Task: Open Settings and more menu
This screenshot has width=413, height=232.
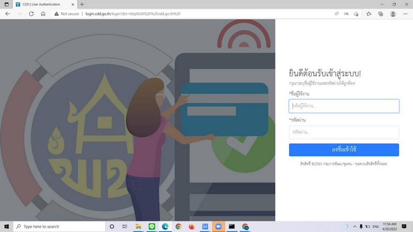Action: coord(405,14)
